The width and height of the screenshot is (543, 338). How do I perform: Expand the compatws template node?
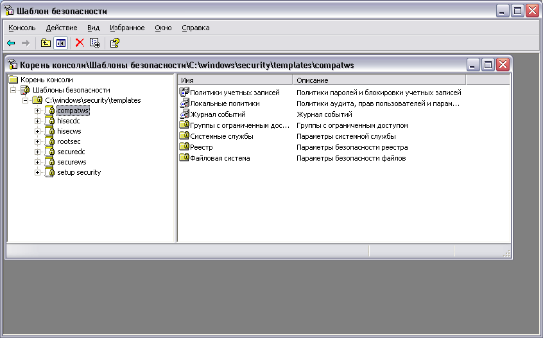coord(37,111)
